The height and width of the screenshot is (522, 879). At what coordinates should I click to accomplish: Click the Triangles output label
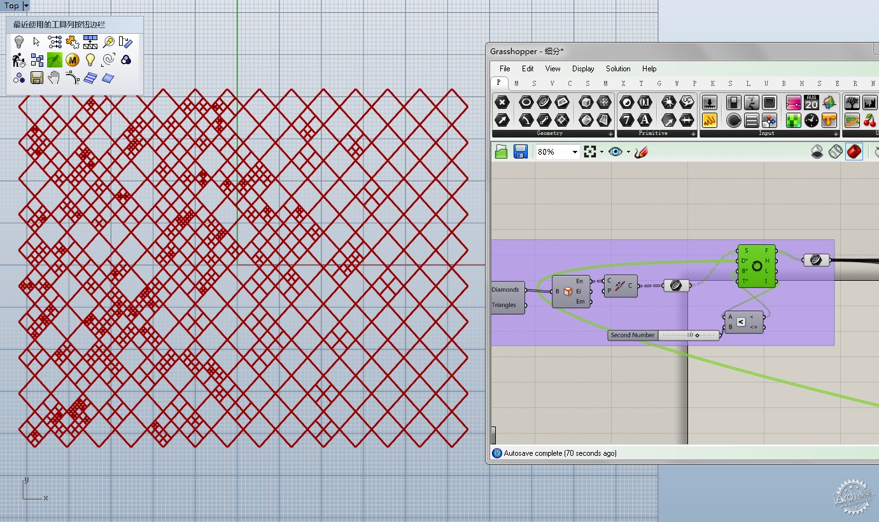pyautogui.click(x=503, y=305)
